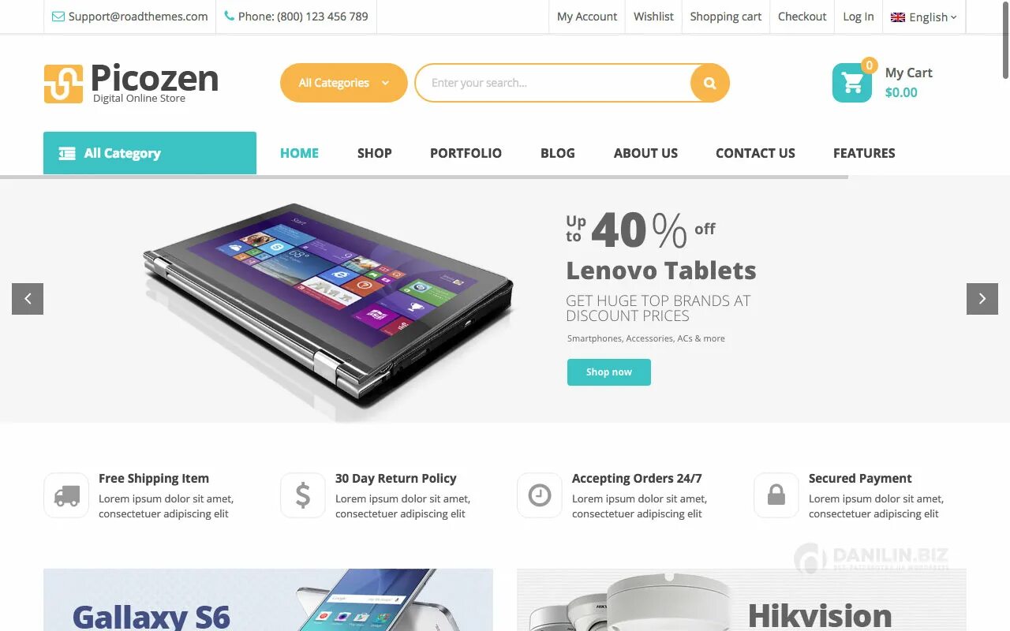Viewport: 1010px width, 631px height.
Task: Advance to next slide arrow
Action: [x=982, y=299]
